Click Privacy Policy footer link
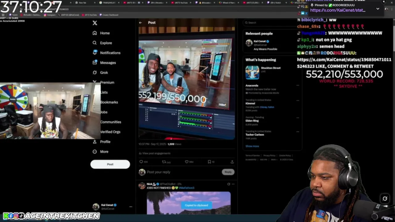Image resolution: width=395 pixels, height=222 pixels. point(269,156)
